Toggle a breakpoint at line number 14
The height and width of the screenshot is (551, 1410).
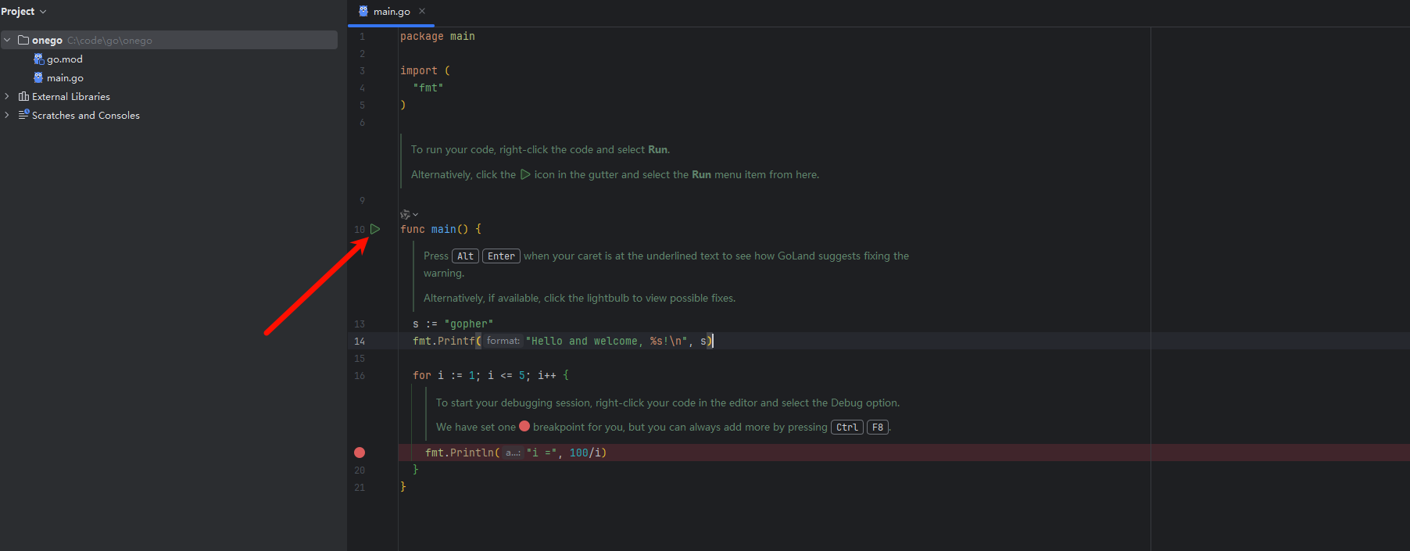pyautogui.click(x=360, y=342)
